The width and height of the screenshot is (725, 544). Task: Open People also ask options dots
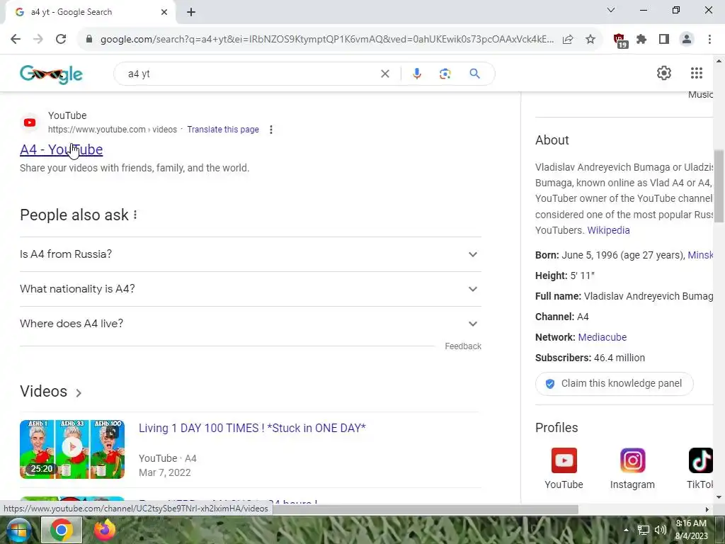click(x=135, y=215)
